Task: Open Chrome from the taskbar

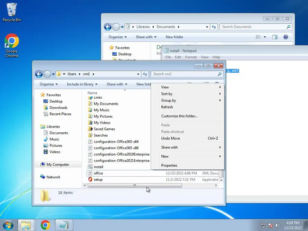Action: point(45,225)
